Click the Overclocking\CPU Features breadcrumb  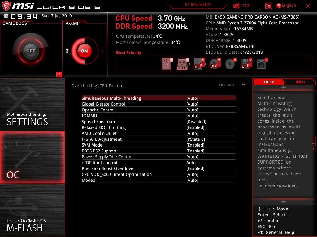[x=98, y=86]
